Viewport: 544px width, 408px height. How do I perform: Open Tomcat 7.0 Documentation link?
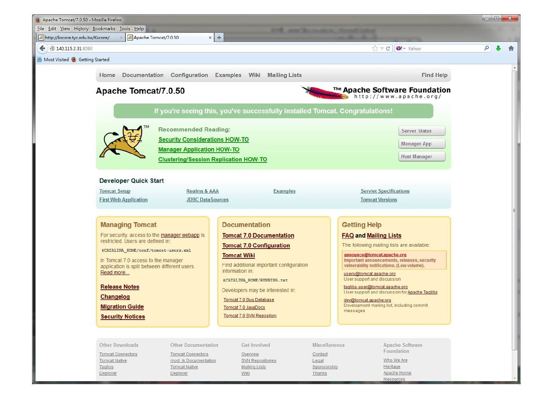point(258,236)
